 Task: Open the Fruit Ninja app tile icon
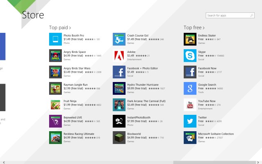55,105
